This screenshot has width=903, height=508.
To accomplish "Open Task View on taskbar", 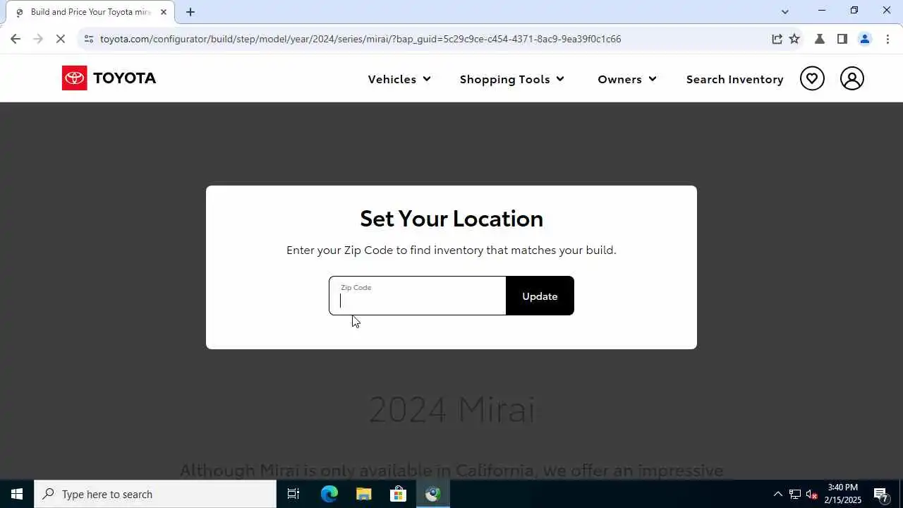I will (x=293, y=494).
